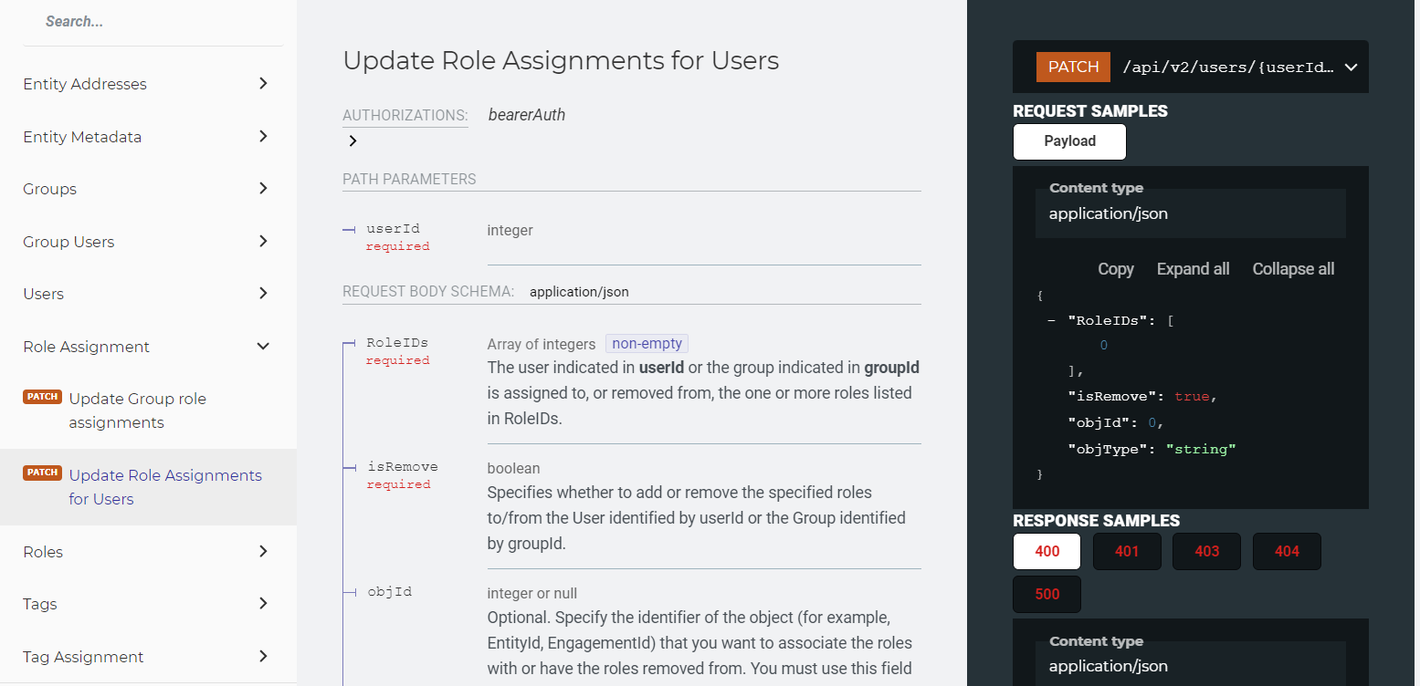Click "Collapse all" in the request sample panel
Screen dimensions: 1420x686
coord(1292,268)
